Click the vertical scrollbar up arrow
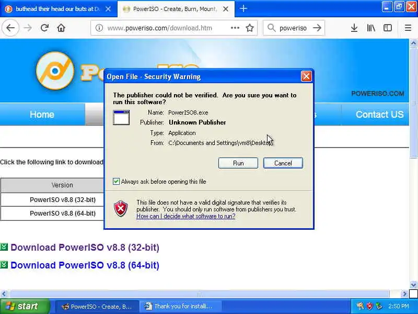This screenshot has height=314, width=418. [413, 43]
